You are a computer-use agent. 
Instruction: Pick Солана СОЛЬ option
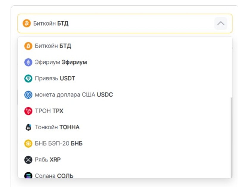click(124, 173)
